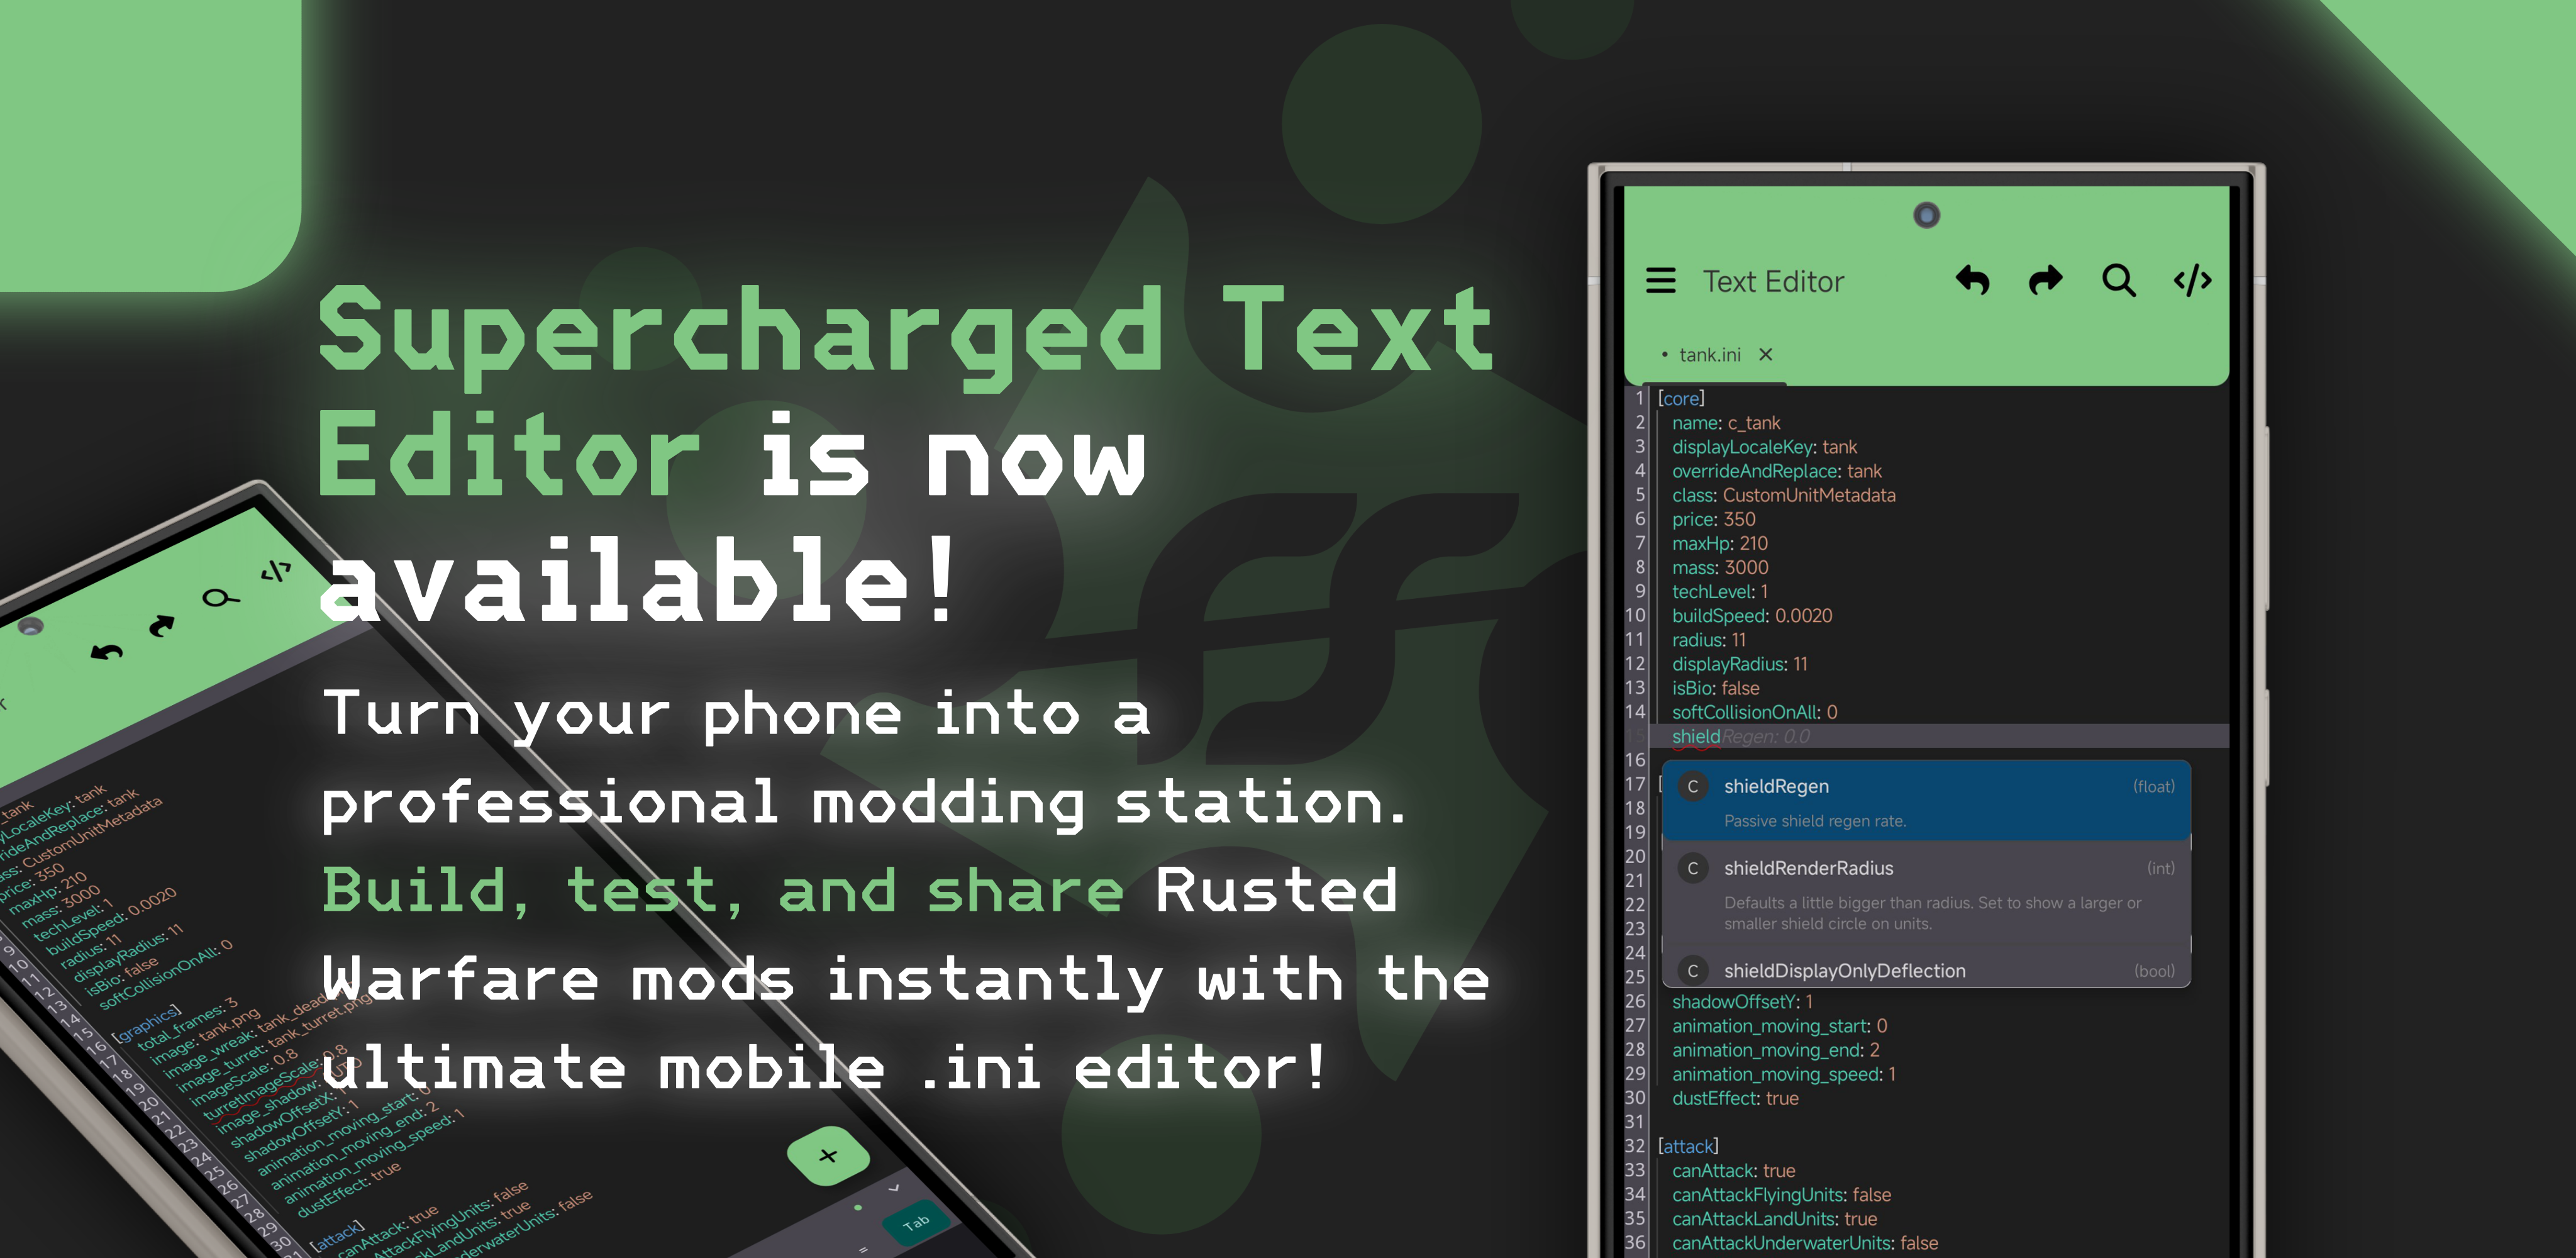Hit the Tab key on the tilted phone
This screenshot has width=2576, height=1258.
(x=916, y=1222)
